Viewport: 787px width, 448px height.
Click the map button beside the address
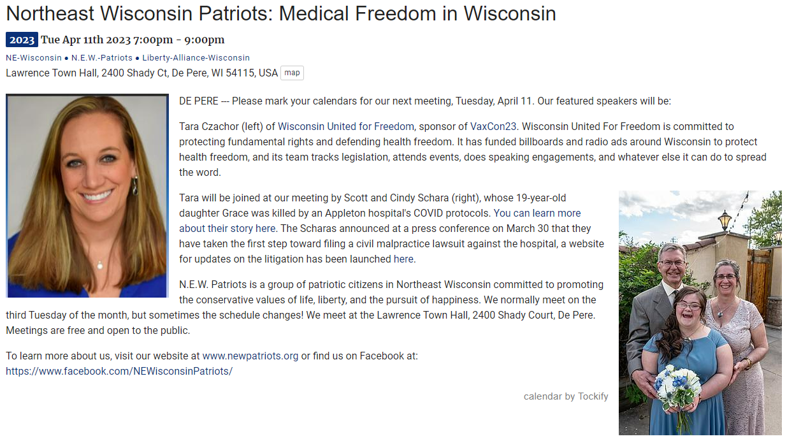point(292,73)
